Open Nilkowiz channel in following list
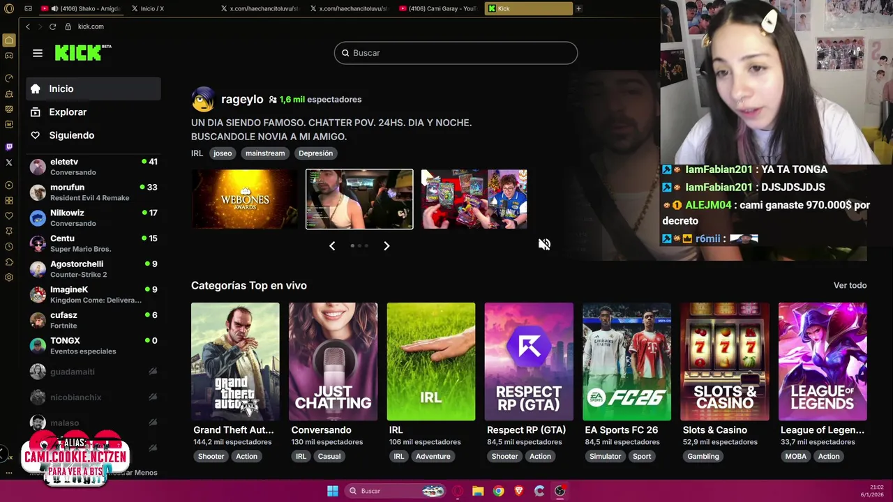893x502 pixels. pos(93,218)
